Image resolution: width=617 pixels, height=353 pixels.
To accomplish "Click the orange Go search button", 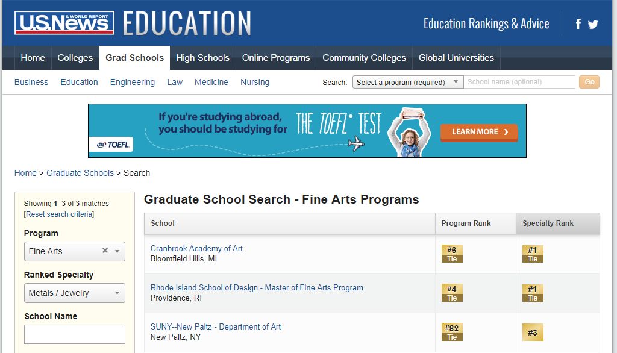I will [x=589, y=82].
